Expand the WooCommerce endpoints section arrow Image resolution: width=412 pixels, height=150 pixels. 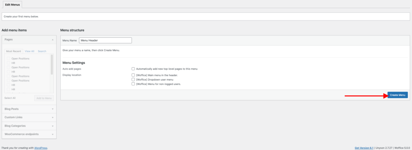pos(53,134)
